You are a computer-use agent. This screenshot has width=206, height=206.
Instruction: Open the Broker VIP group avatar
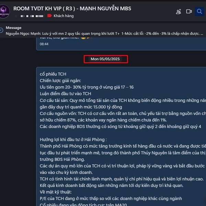click(4, 12)
